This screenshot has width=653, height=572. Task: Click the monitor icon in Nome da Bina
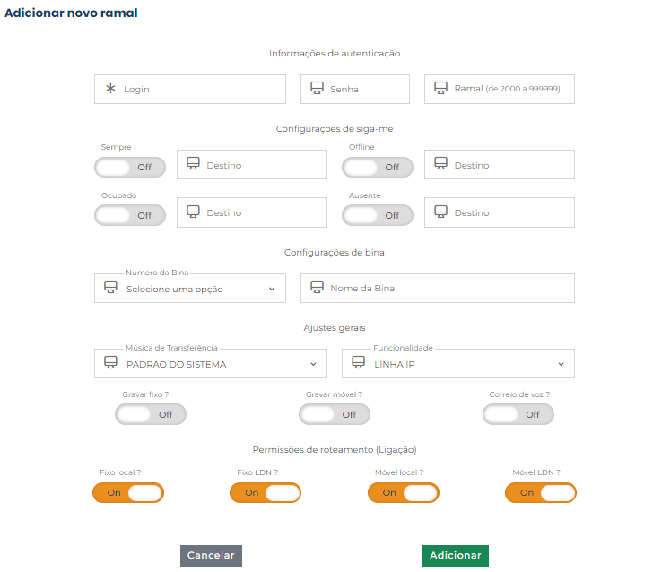317,288
